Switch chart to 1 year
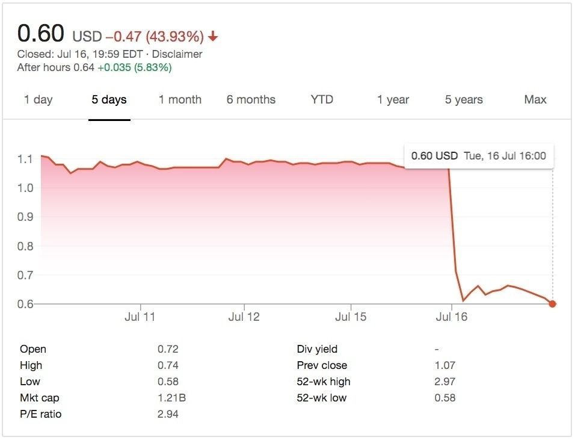 click(x=393, y=100)
